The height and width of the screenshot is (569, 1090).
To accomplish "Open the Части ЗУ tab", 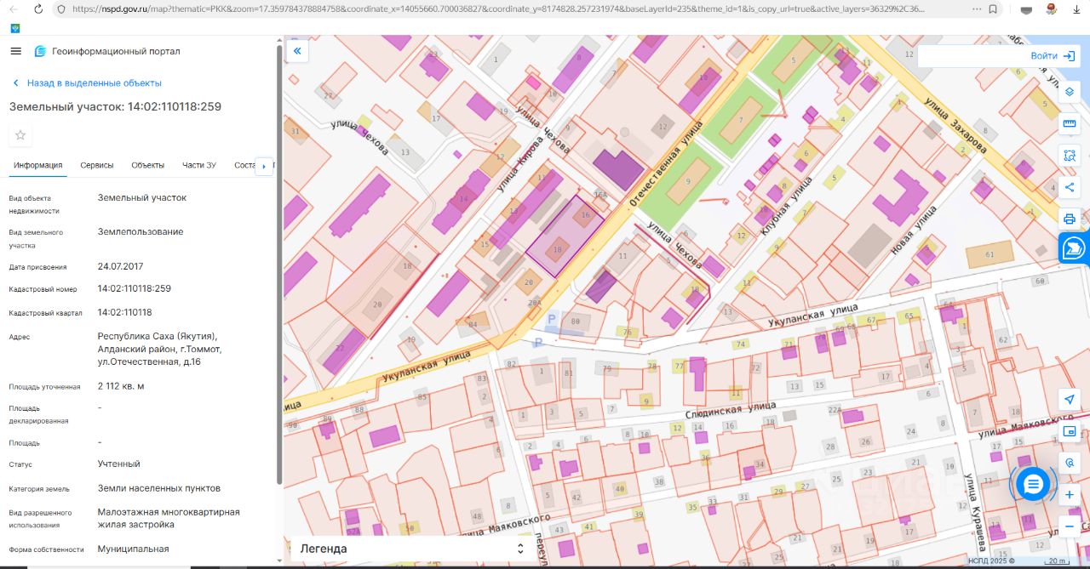I will [198, 165].
